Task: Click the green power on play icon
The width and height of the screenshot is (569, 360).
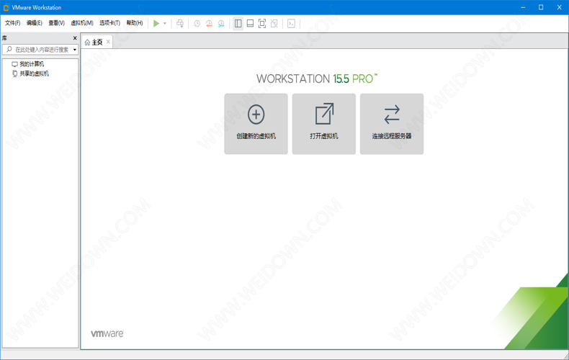Action: [x=156, y=23]
